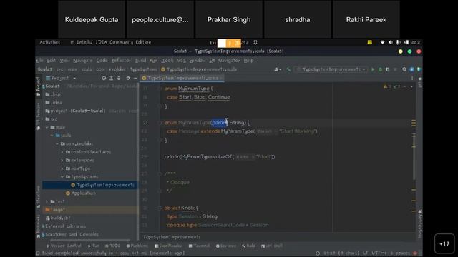Screen dimensions: 458x257
Task: Click the blue round icon after search
Action: click(x=412, y=69)
